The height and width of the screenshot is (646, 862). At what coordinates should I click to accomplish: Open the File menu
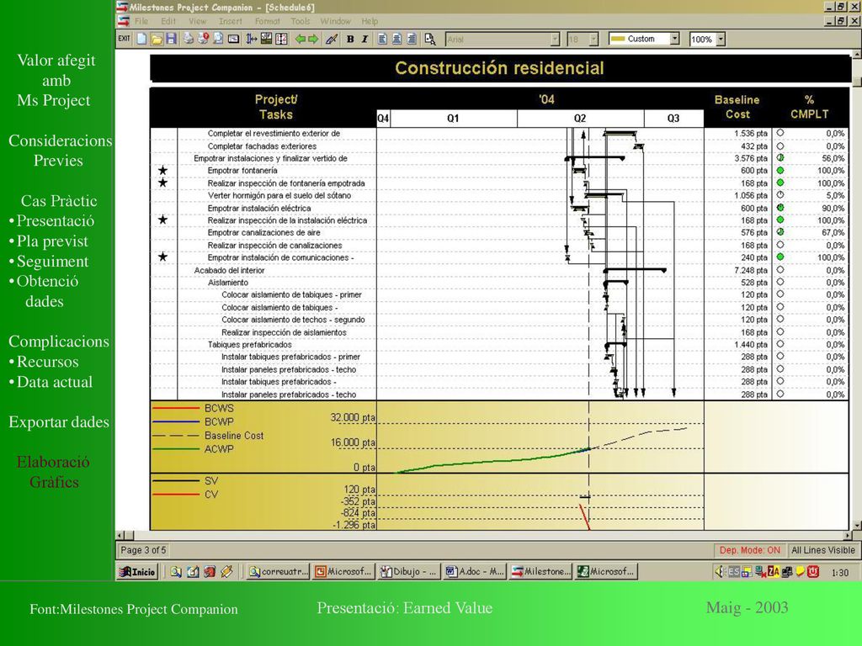coord(141,21)
